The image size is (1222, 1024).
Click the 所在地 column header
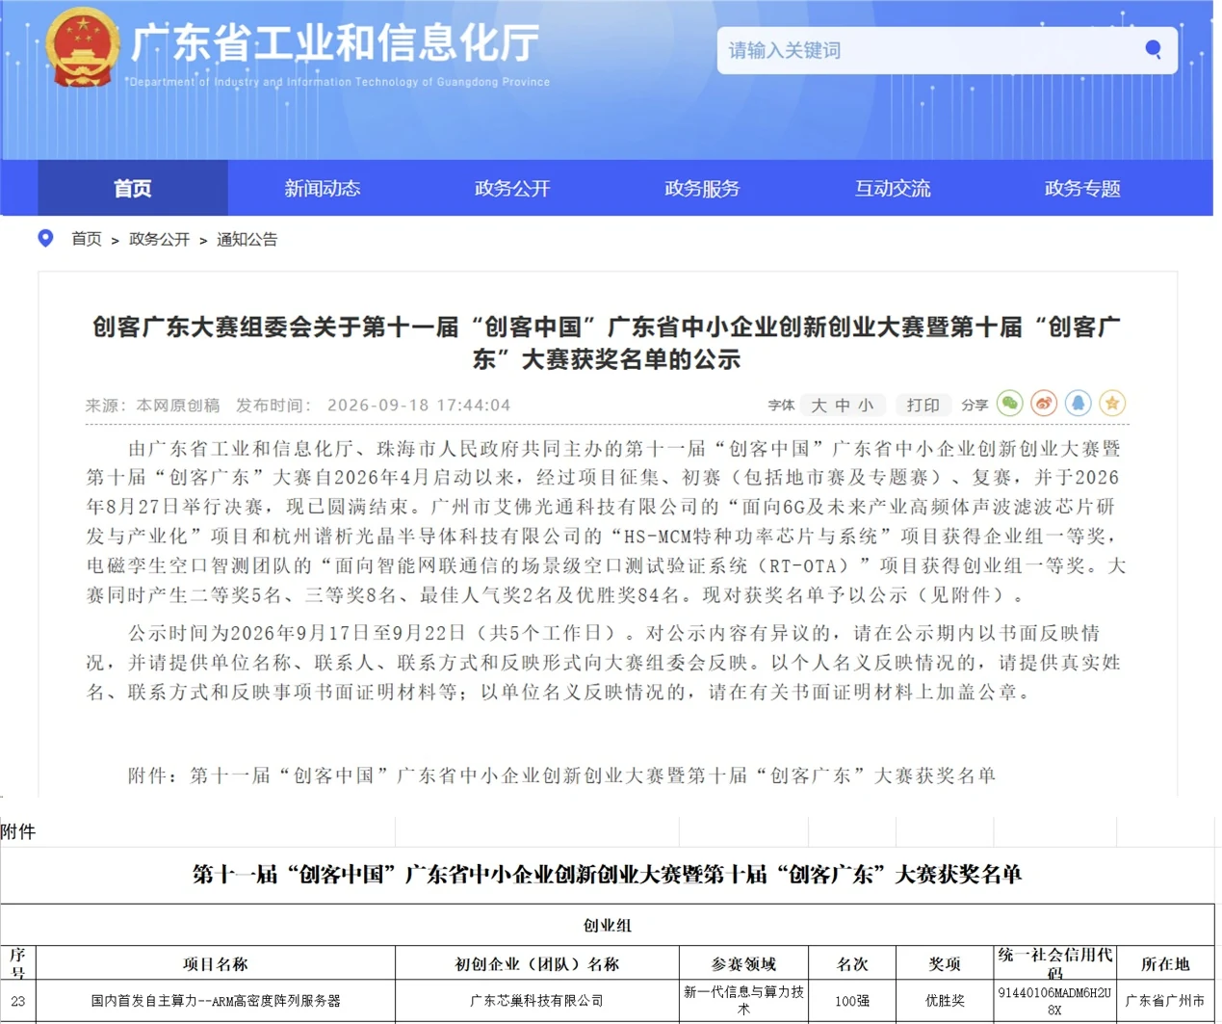1165,963
